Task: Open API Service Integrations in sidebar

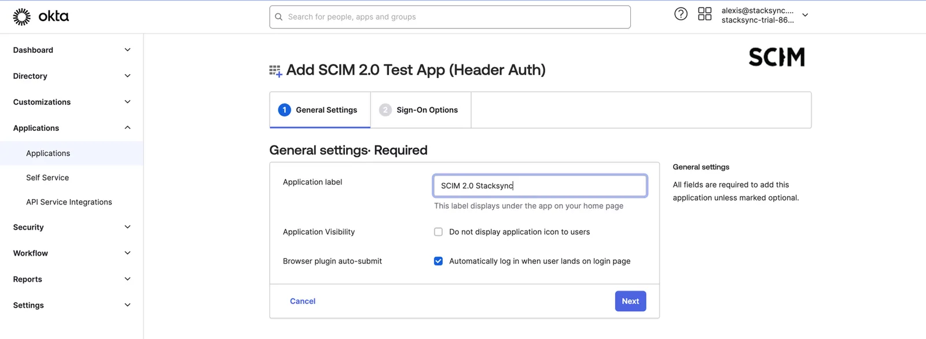Action: [x=69, y=202]
